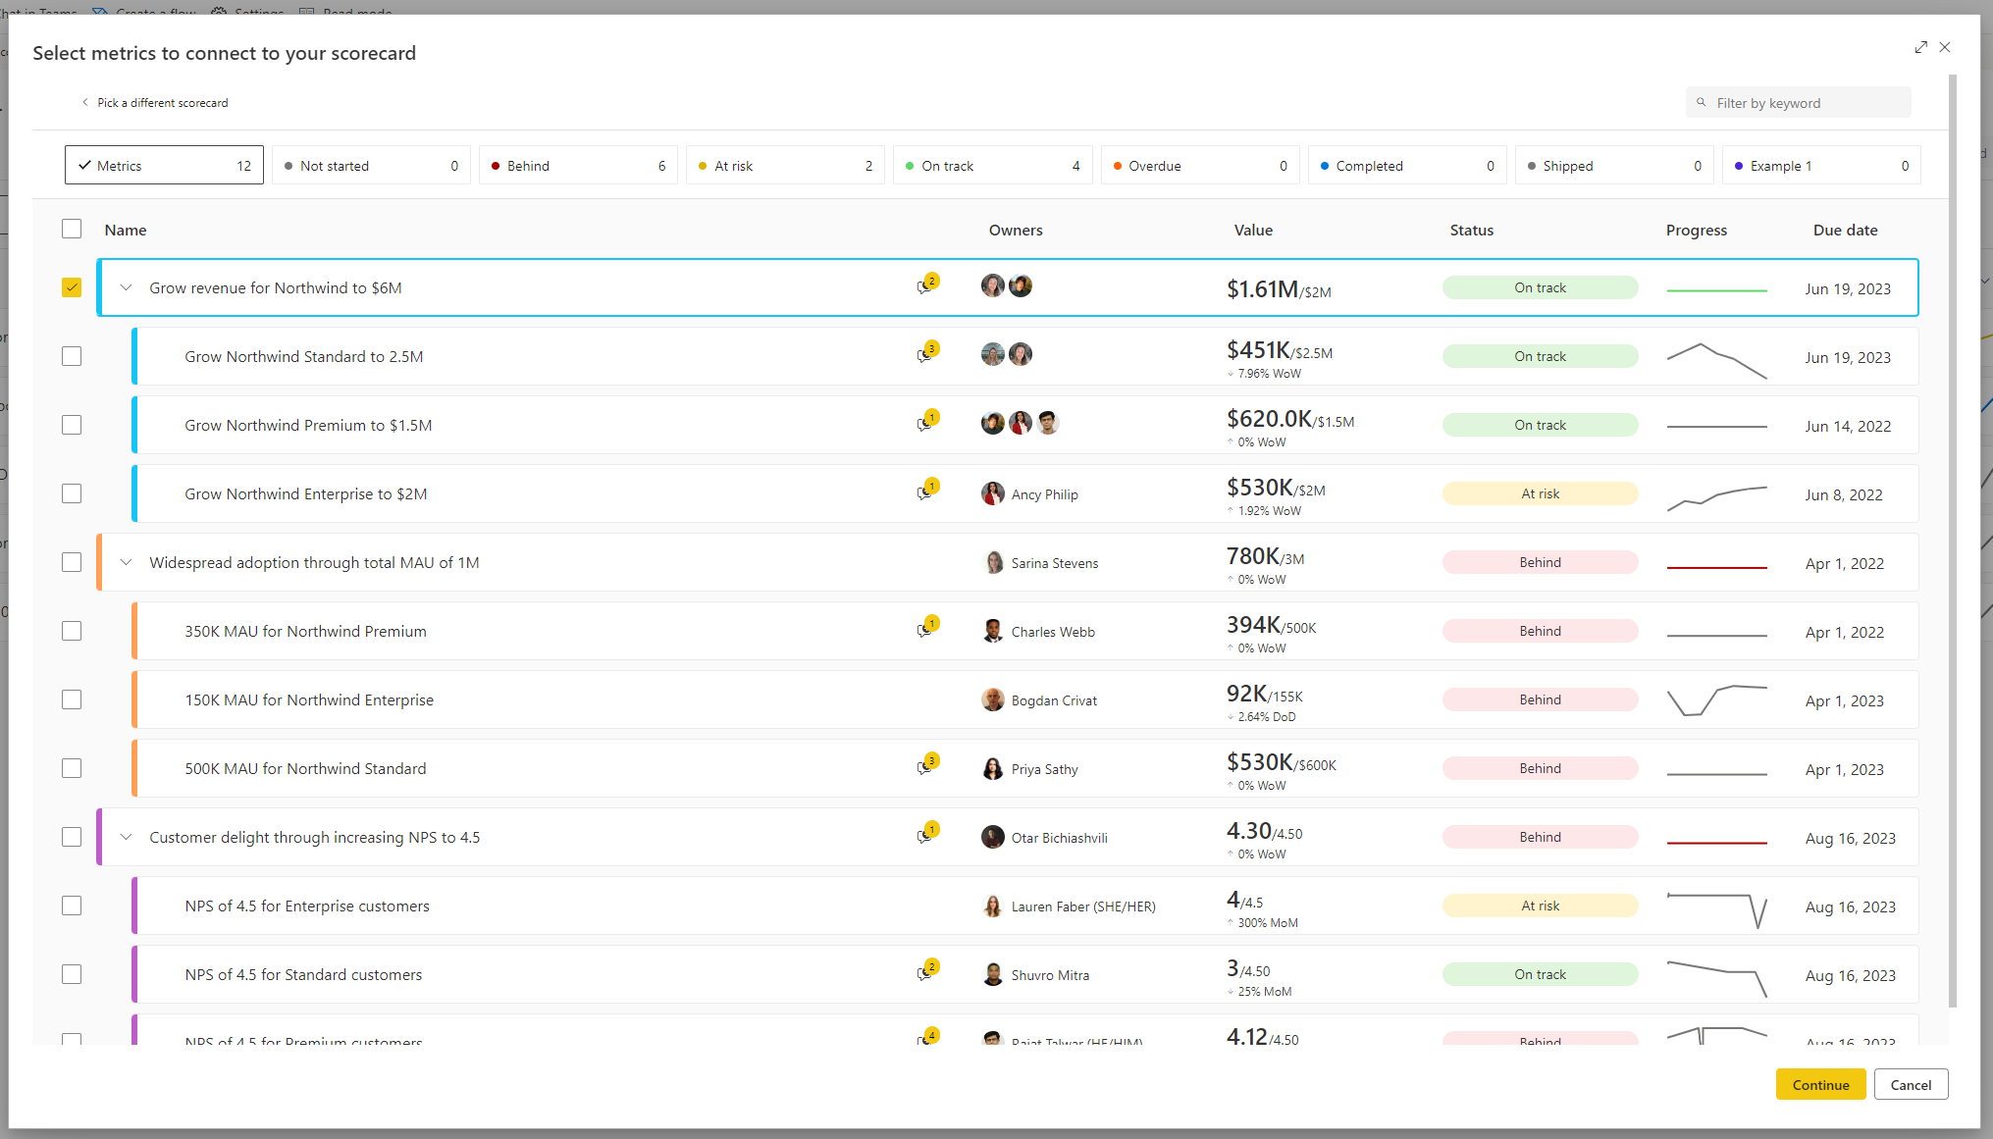This screenshot has height=1139, width=1993.
Task: Check NPS of 4.5 for Standard customers
Action: click(x=72, y=974)
